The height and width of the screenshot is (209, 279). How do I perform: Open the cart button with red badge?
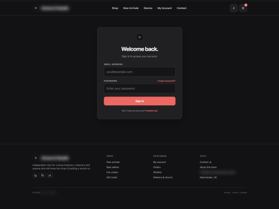point(243,8)
